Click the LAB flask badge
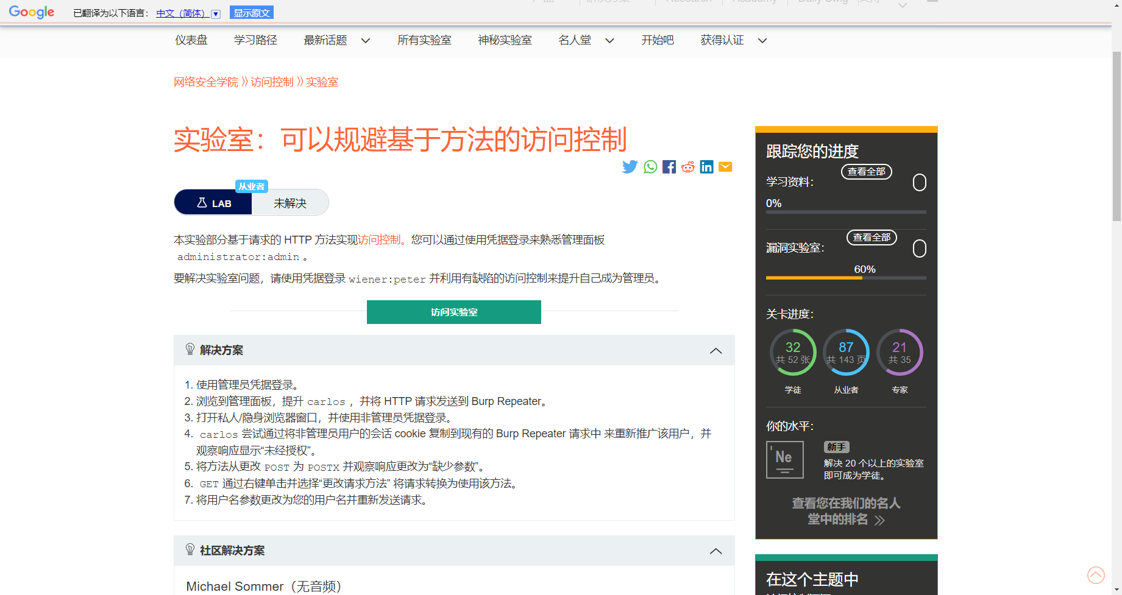 (213, 203)
